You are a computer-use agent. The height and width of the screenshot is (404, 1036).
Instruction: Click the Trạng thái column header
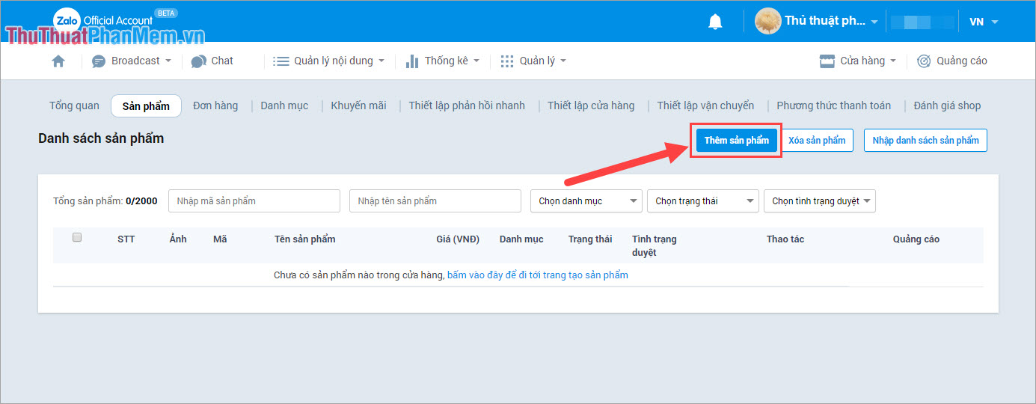tap(590, 239)
